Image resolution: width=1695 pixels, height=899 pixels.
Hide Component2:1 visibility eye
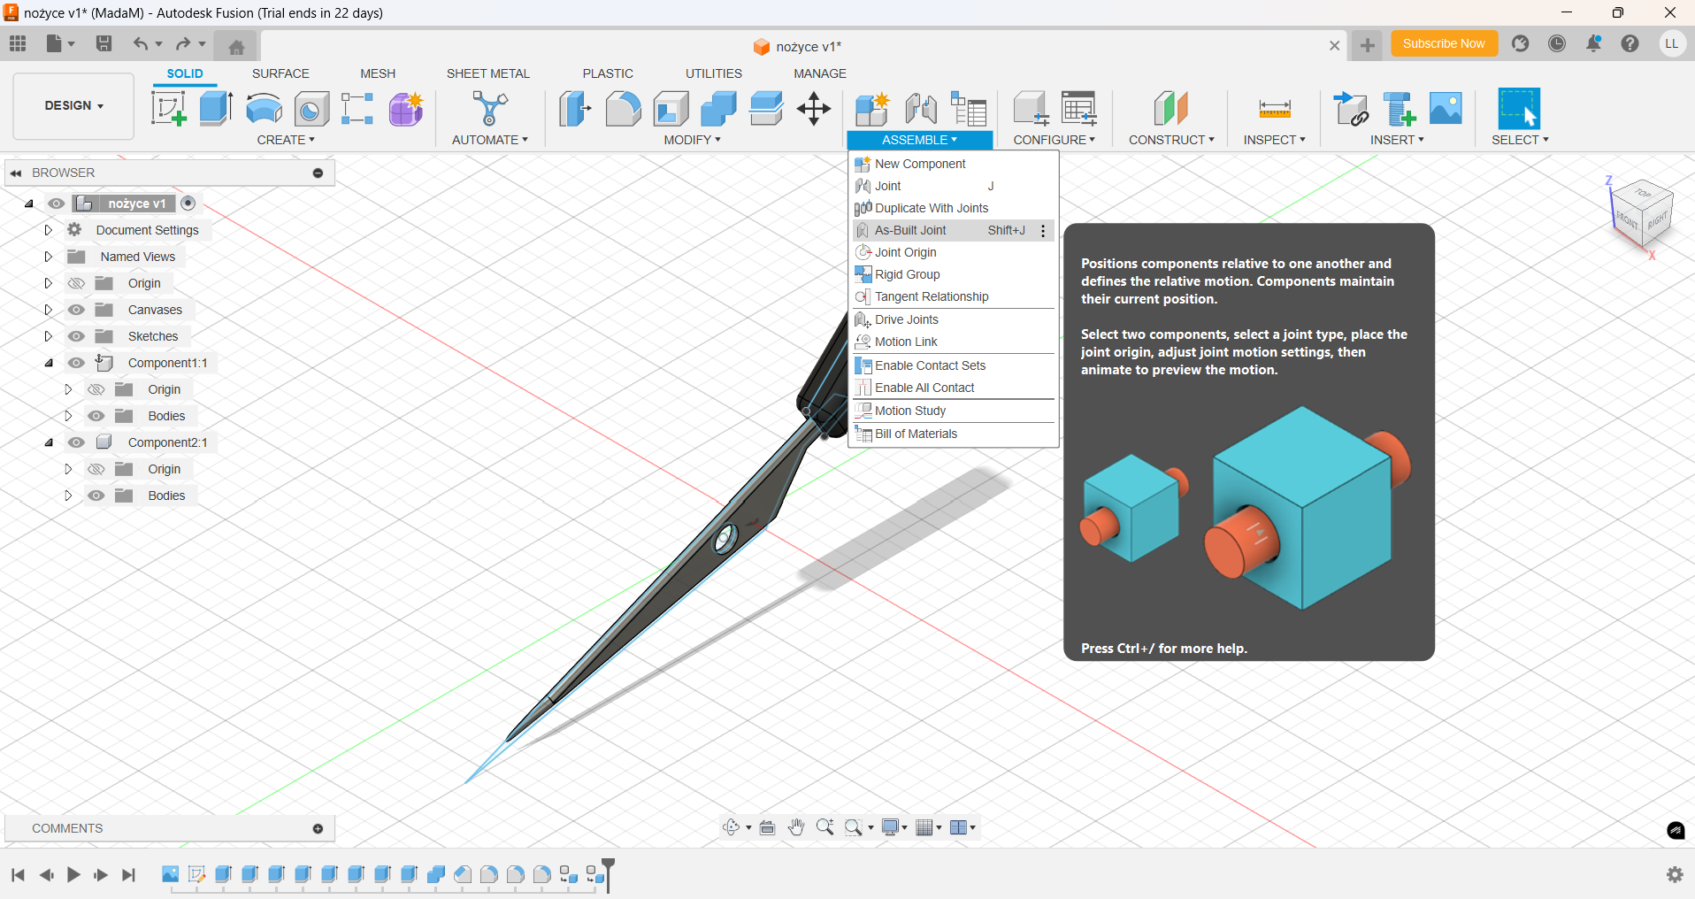click(77, 442)
